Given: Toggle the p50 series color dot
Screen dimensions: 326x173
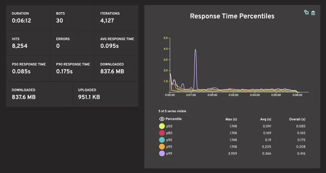Looking at the screenshot, I should 162,126.
